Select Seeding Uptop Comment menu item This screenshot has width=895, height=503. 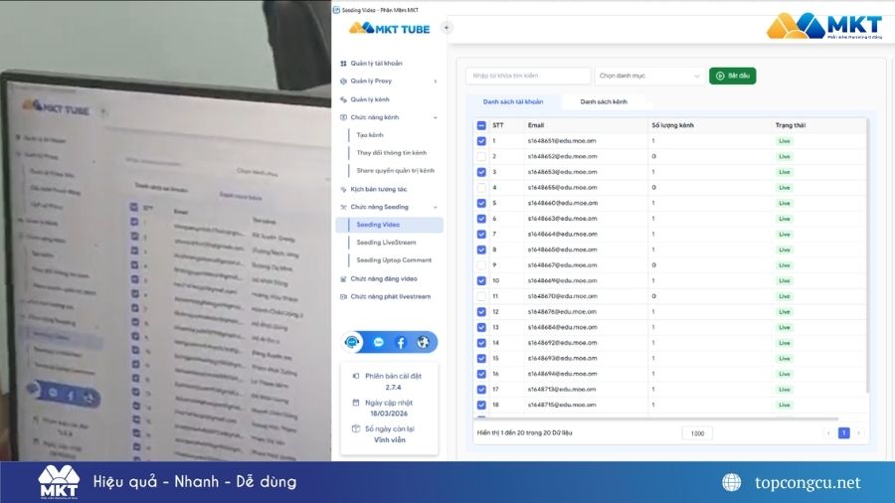pyautogui.click(x=394, y=260)
